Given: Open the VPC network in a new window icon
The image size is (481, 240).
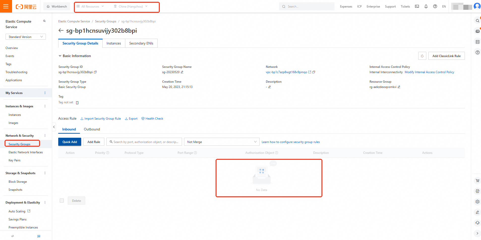Looking at the screenshot, I should click(310, 72).
